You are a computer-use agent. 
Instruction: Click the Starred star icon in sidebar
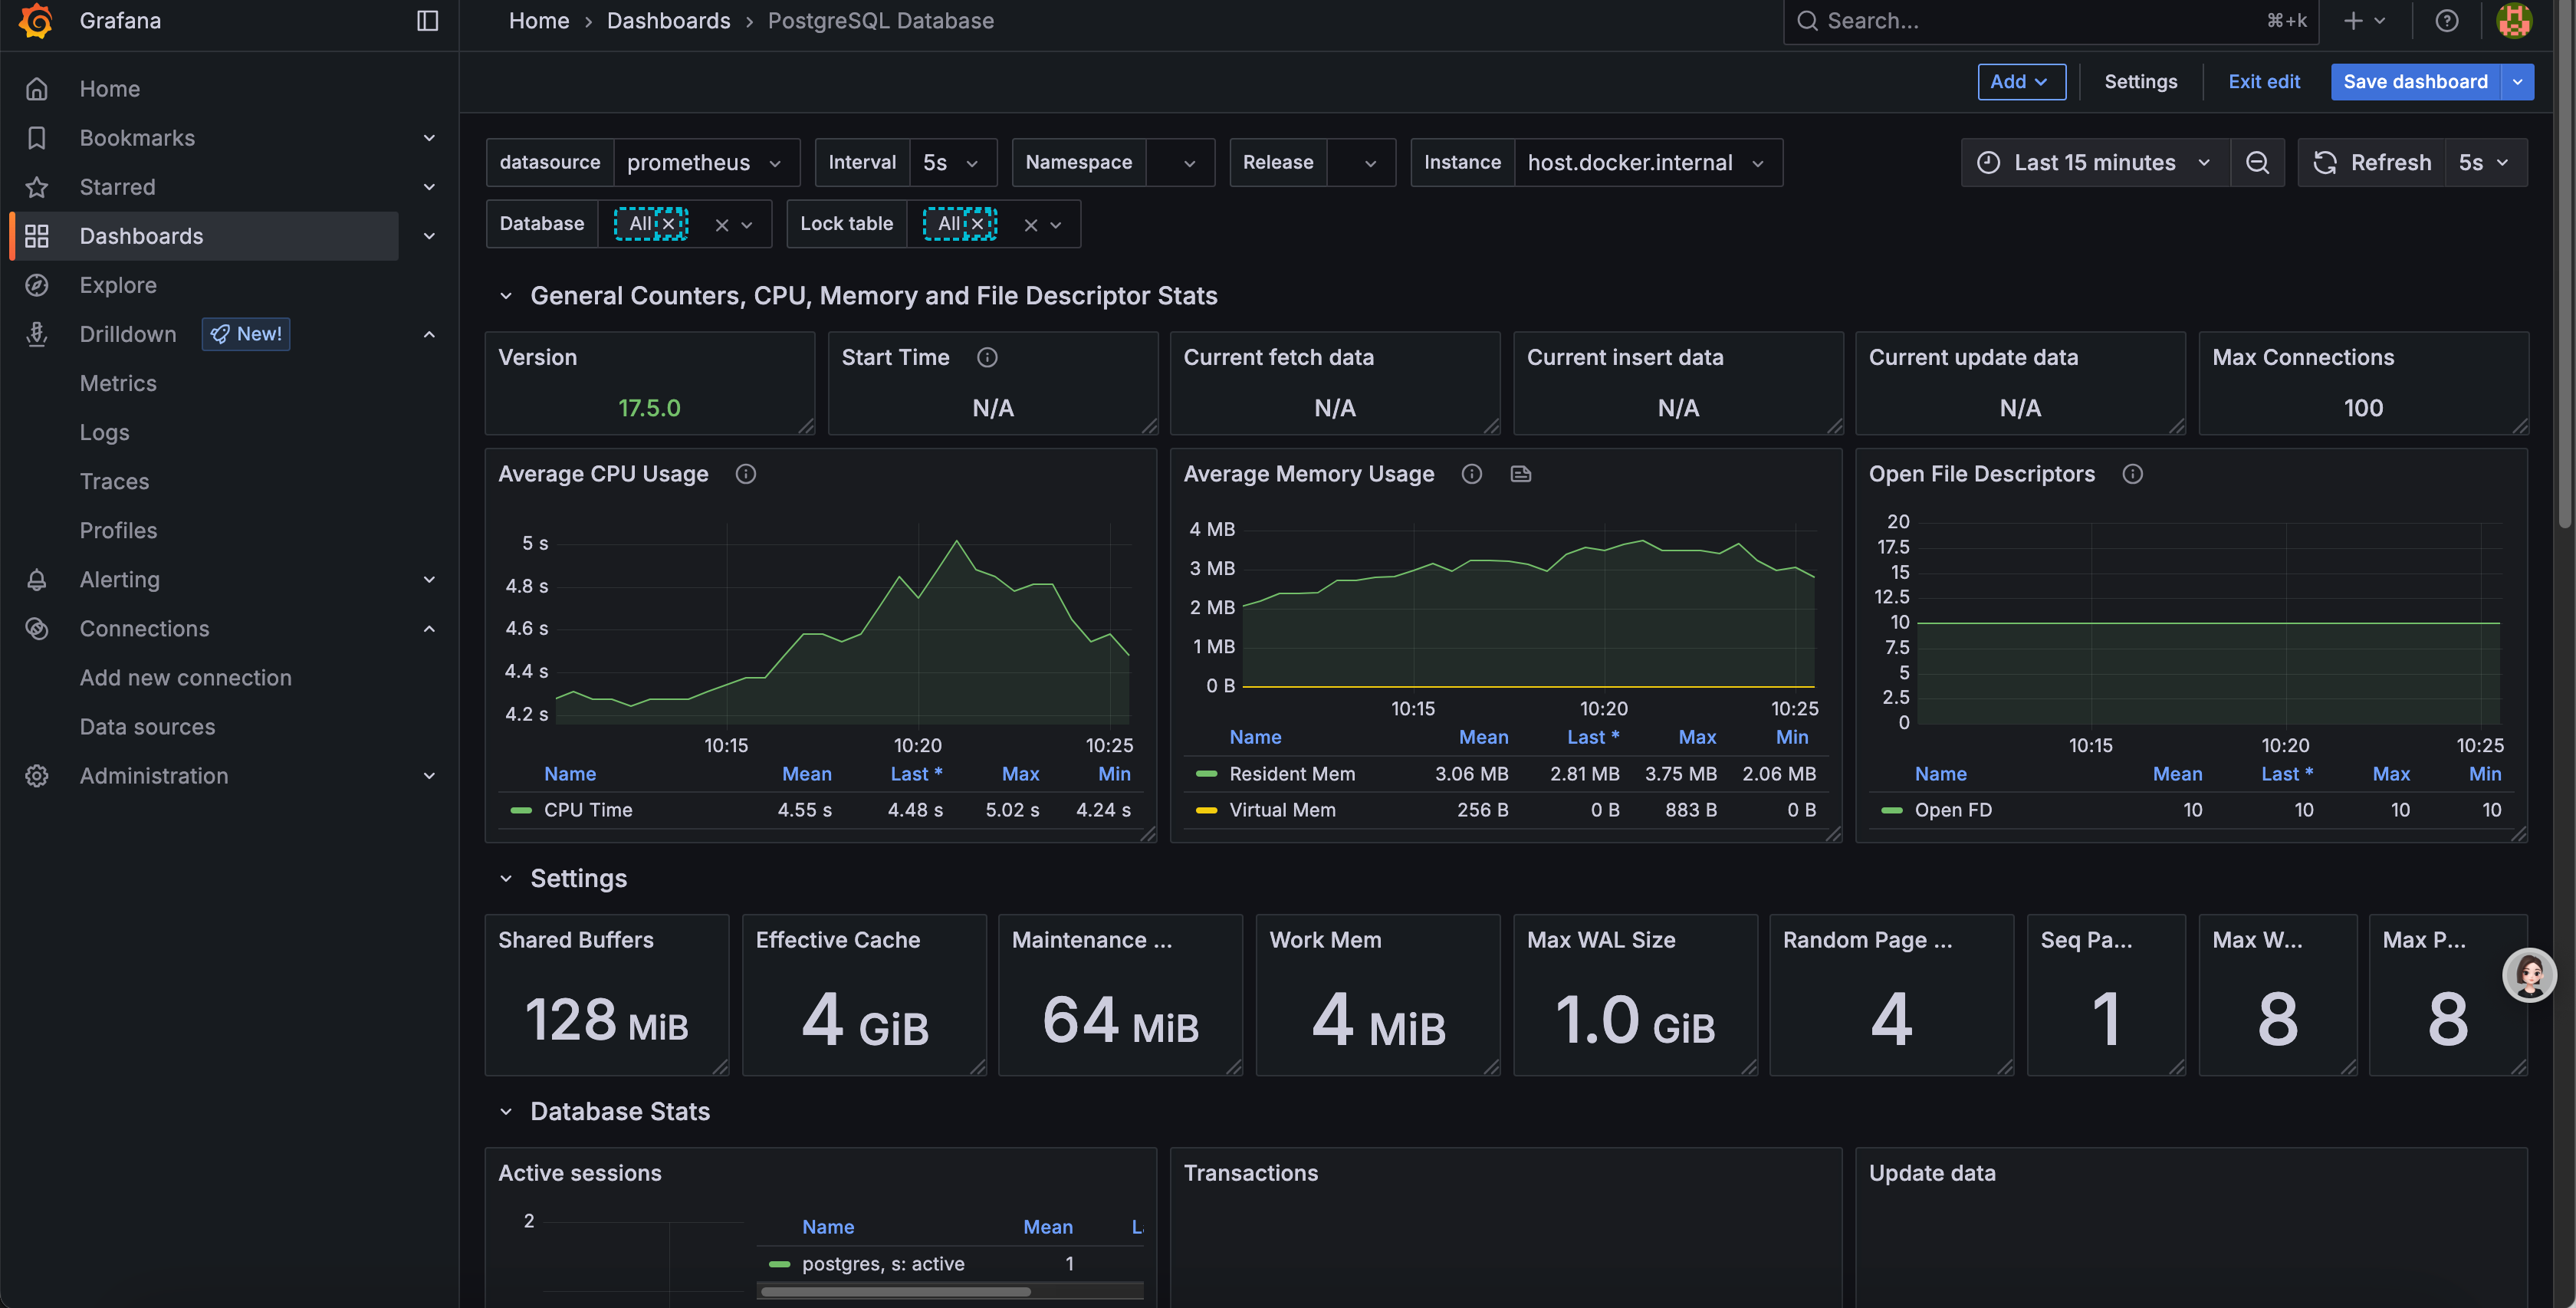pos(37,187)
